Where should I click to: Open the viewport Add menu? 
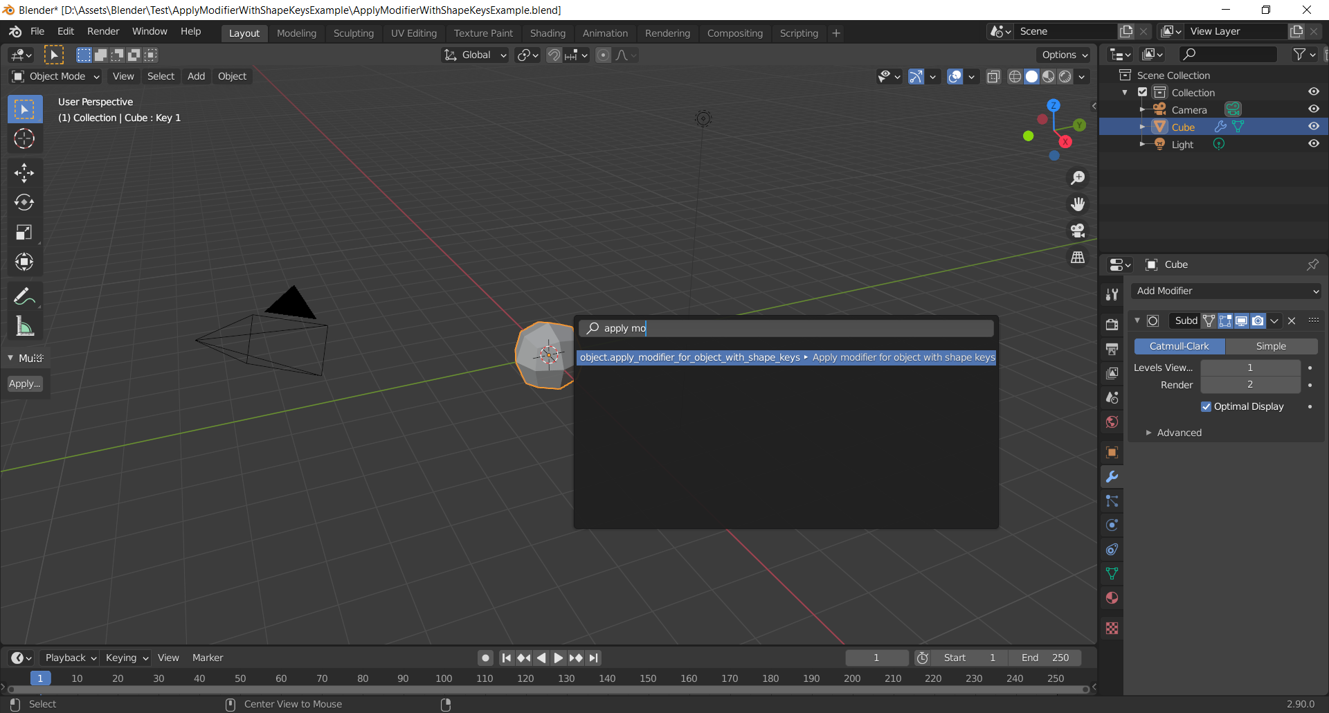[x=196, y=76]
